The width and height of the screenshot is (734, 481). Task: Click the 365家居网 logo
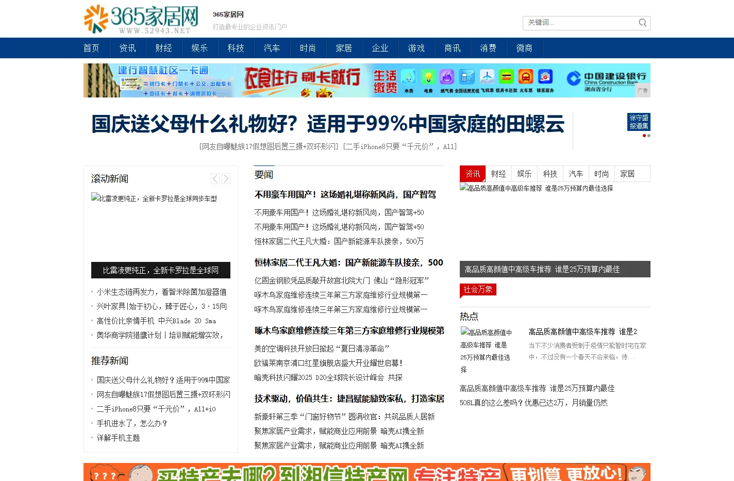[141, 19]
